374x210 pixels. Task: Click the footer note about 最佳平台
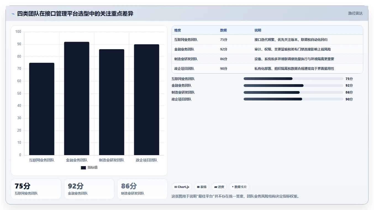tap(235, 196)
